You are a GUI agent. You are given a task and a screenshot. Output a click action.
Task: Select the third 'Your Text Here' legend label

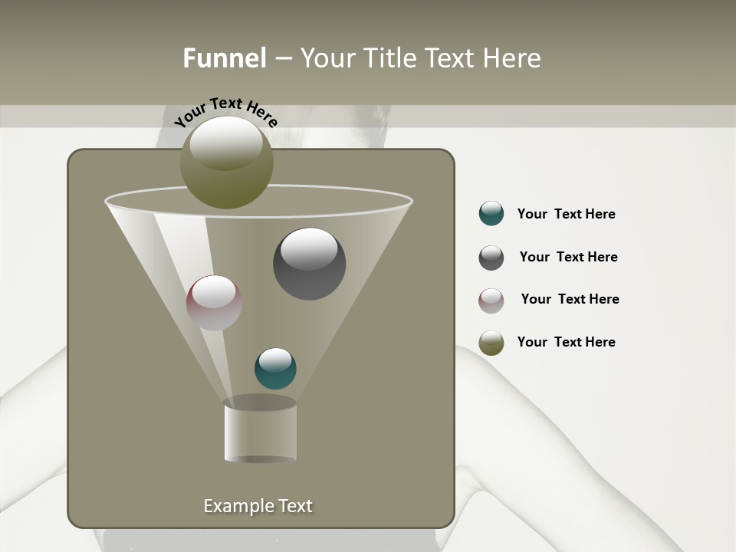[570, 299]
